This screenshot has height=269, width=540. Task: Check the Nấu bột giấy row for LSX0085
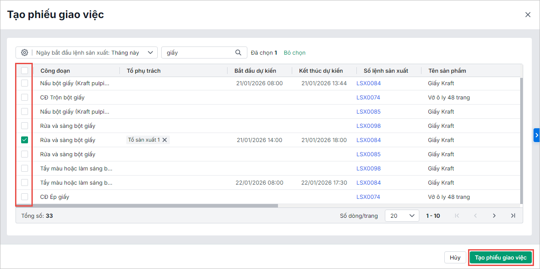(25, 111)
